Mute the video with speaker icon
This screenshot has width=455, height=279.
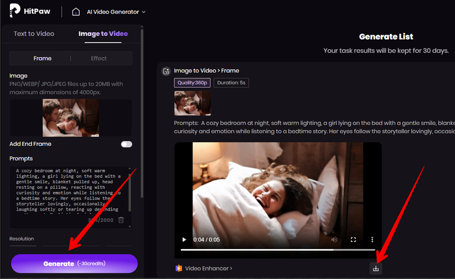click(x=334, y=240)
